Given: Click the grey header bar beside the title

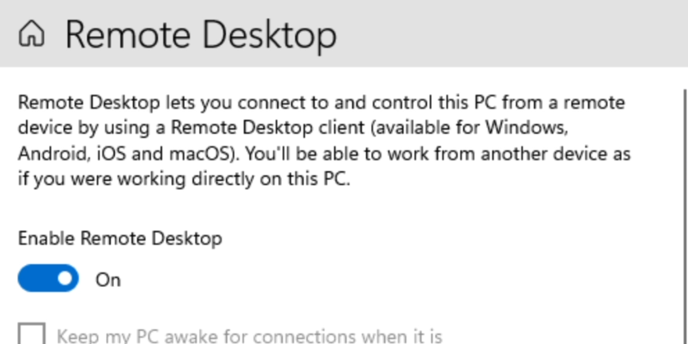Looking at the screenshot, I should click(x=509, y=33).
